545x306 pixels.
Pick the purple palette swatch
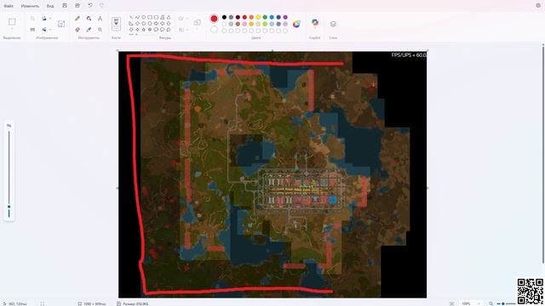[285, 17]
